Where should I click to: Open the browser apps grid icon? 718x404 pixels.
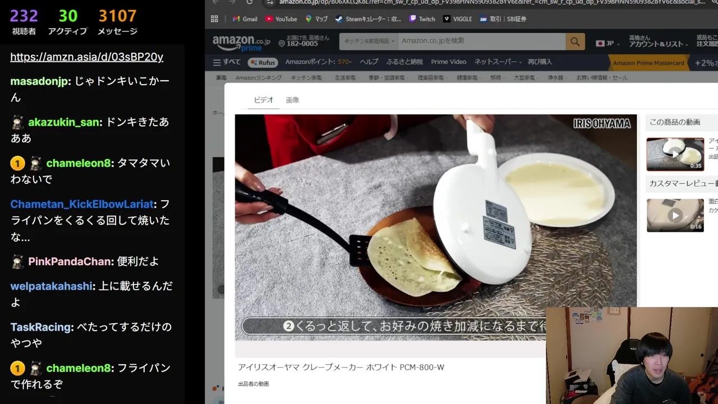pos(214,19)
